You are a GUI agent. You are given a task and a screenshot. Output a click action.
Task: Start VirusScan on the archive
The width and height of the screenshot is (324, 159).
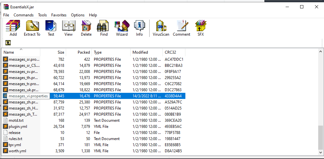(x=161, y=28)
